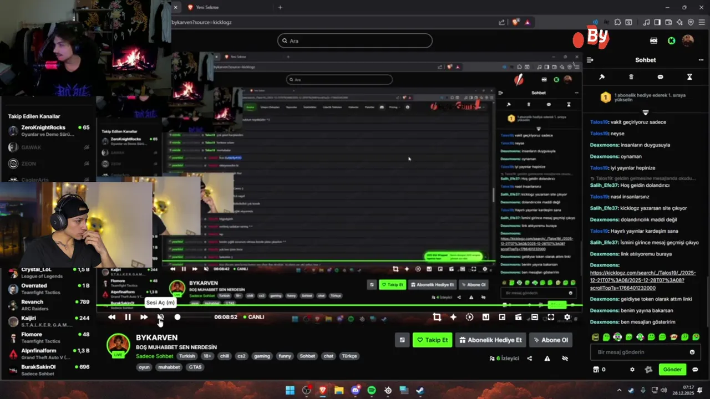Enter fullscreen with the player fullscreen icon
Image resolution: width=710 pixels, height=399 pixels.
click(x=551, y=317)
